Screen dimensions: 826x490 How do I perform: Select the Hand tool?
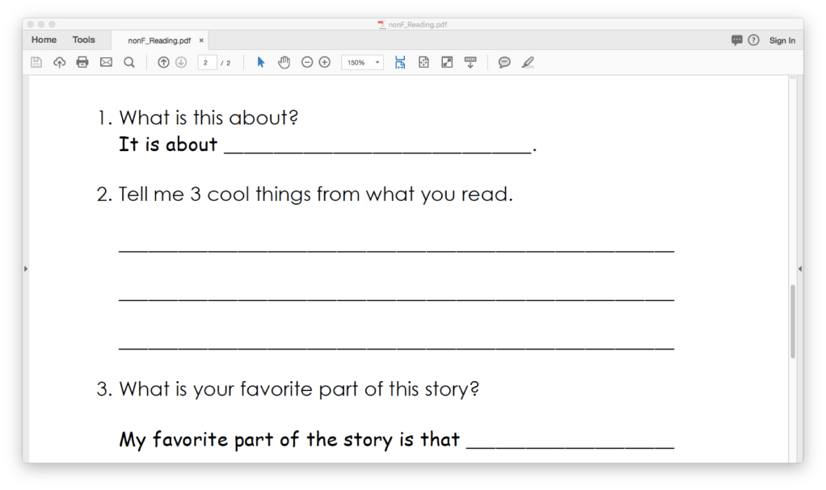pos(284,62)
